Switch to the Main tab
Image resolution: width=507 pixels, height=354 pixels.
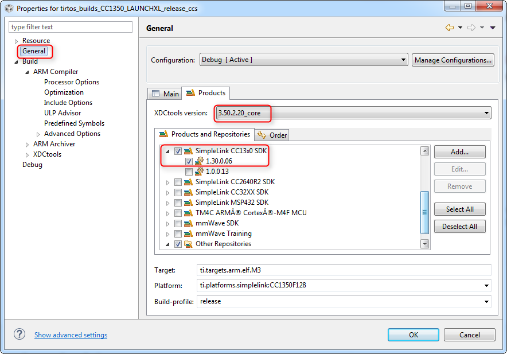(165, 94)
